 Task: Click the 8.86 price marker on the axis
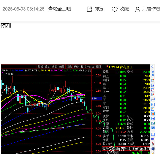(x=96, y=99)
